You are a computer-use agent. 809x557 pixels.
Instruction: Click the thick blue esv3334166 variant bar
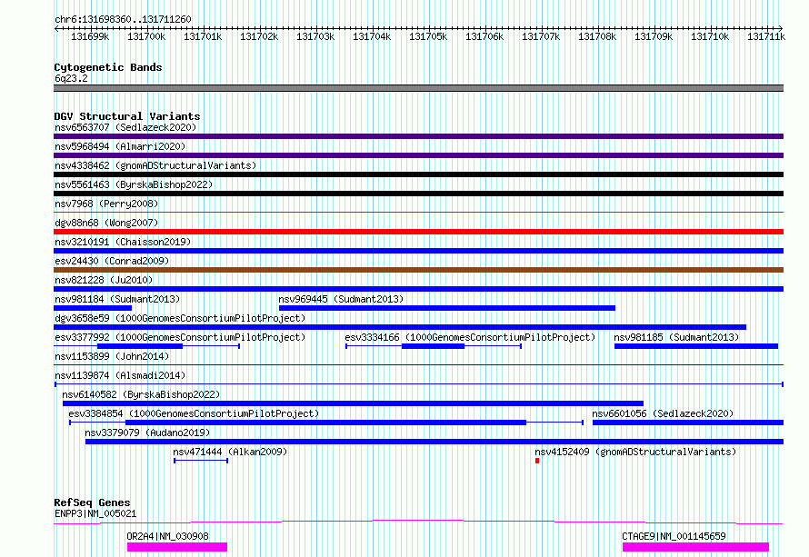pyautogui.click(x=433, y=346)
